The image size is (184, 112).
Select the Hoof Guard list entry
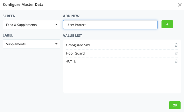[75, 53]
